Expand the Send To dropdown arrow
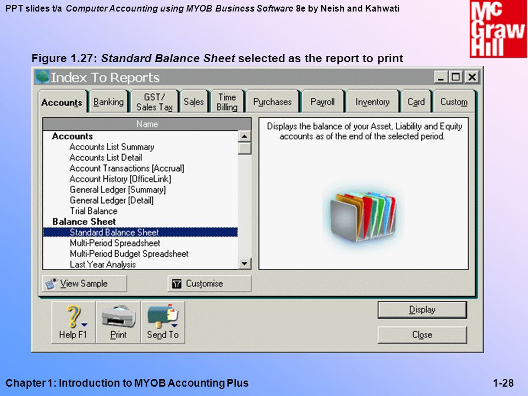This screenshot has width=528, height=396. [x=174, y=326]
